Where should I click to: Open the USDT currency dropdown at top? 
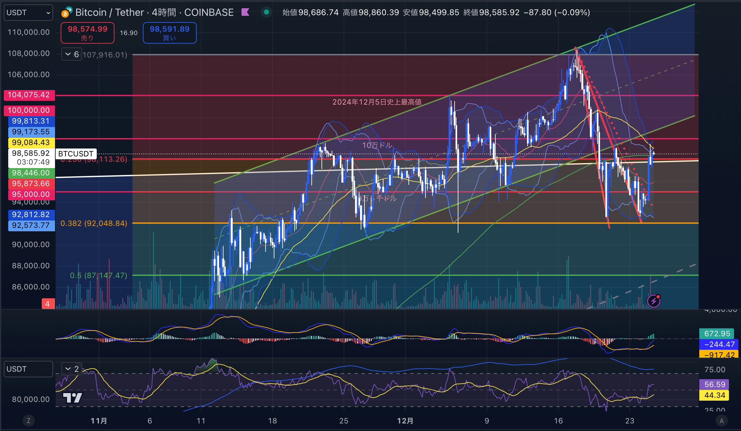click(28, 13)
